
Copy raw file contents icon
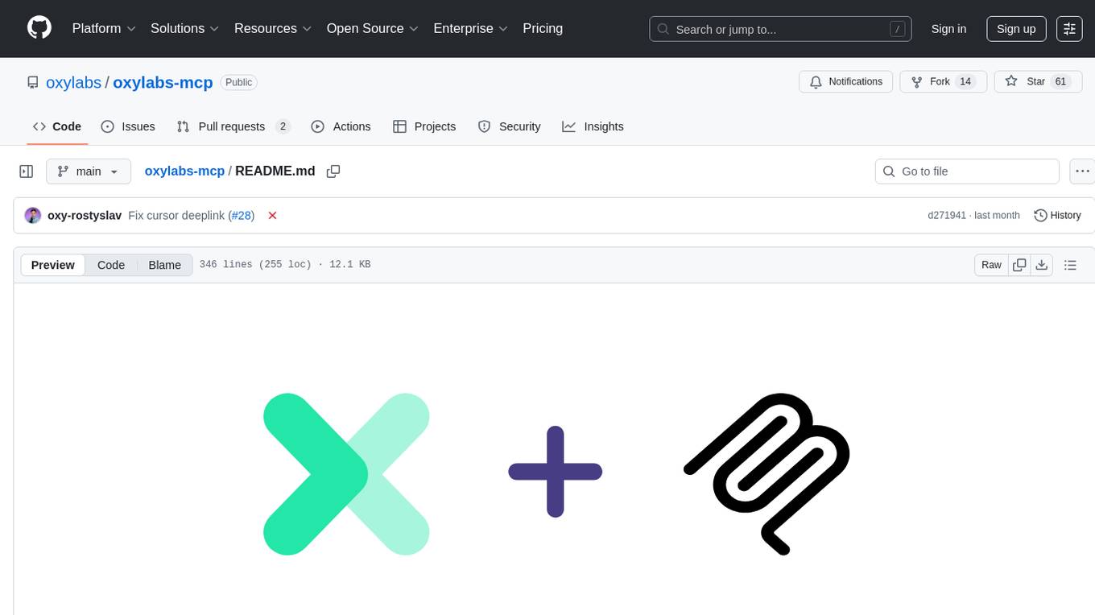click(1020, 265)
